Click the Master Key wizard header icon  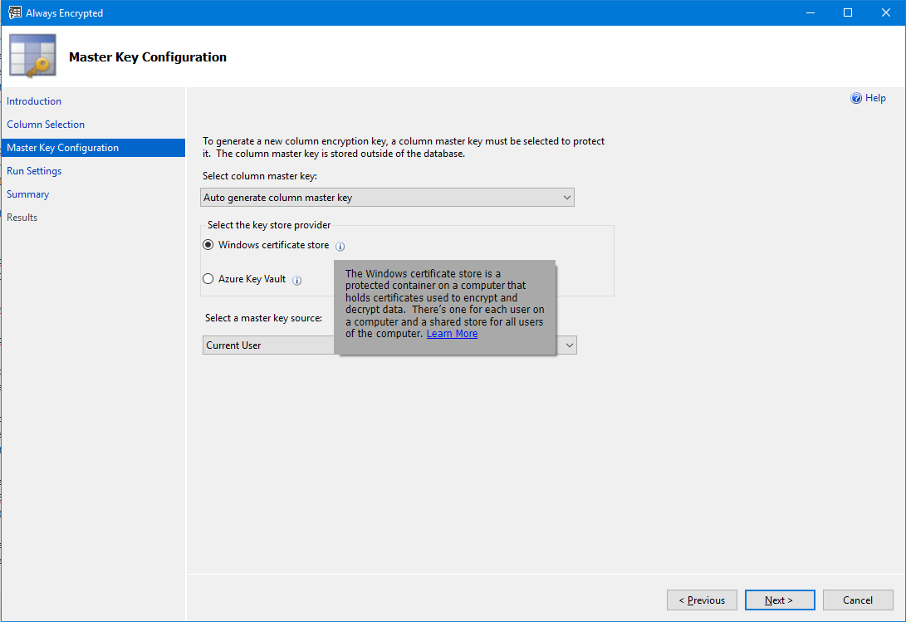click(32, 56)
